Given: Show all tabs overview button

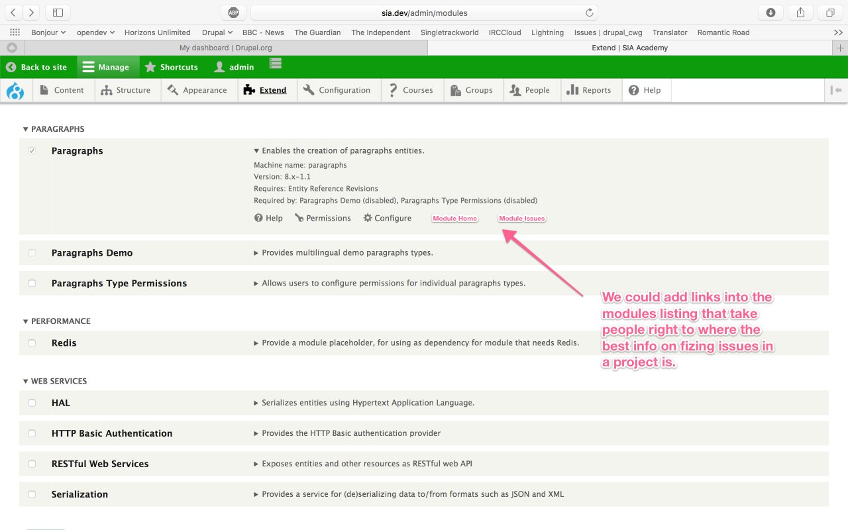Looking at the screenshot, I should tap(830, 13).
